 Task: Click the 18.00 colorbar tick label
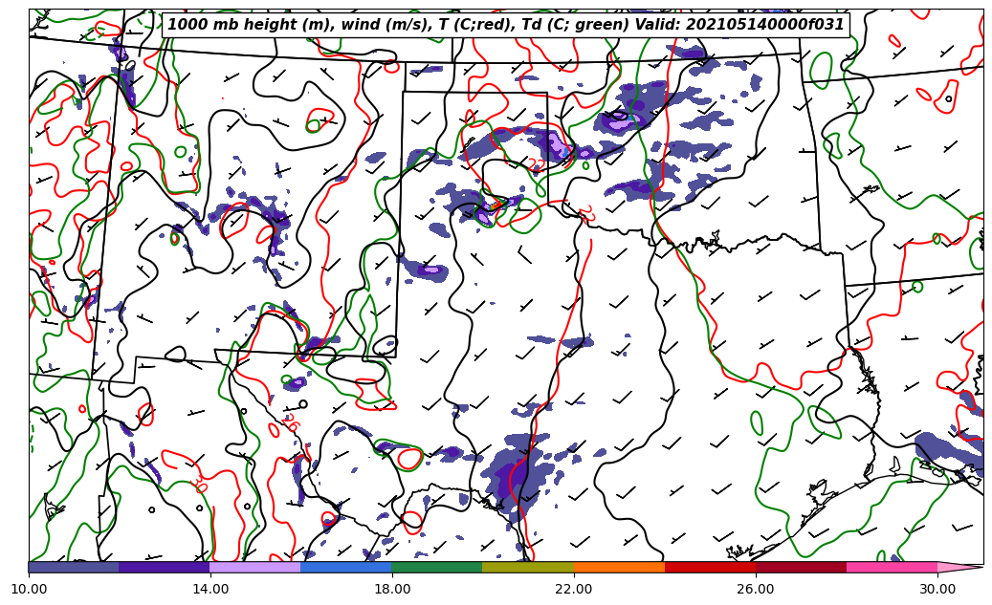point(391,589)
